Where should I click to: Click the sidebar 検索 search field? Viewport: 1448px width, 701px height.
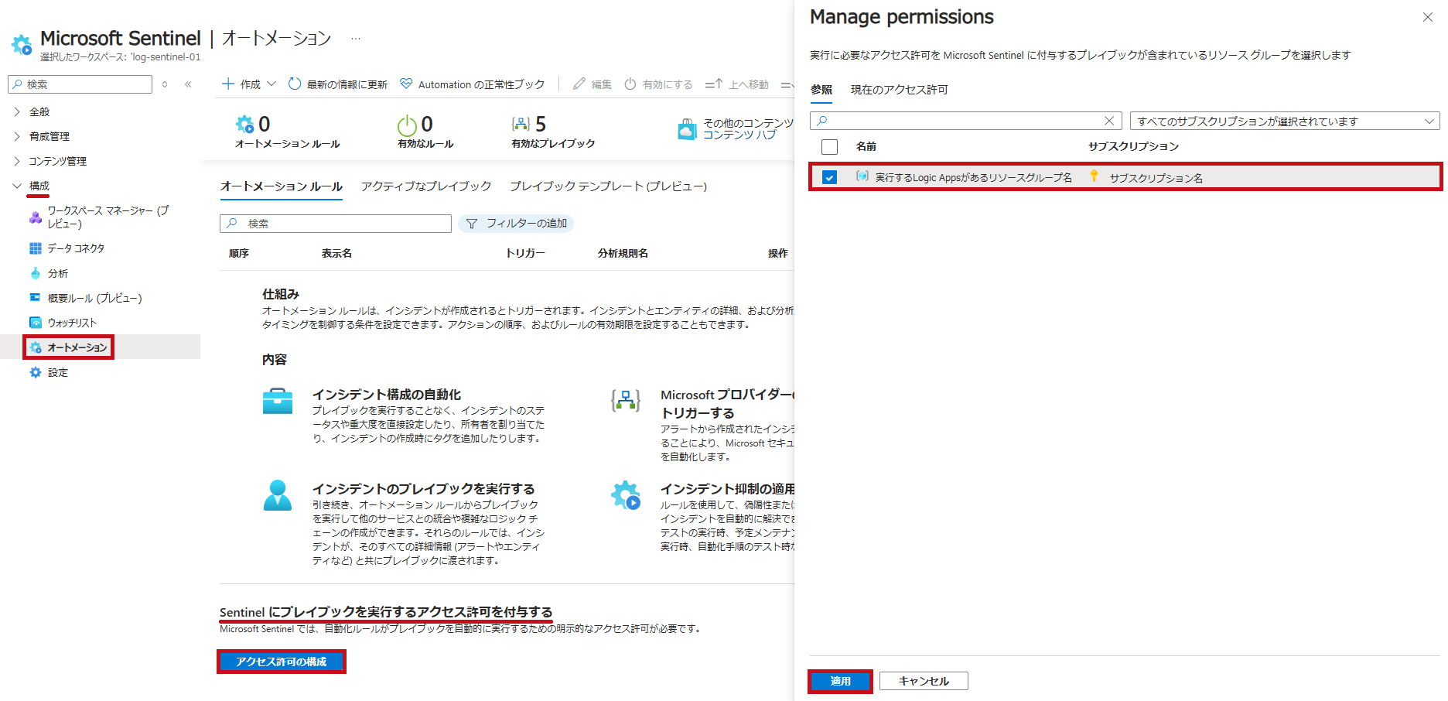coord(80,84)
